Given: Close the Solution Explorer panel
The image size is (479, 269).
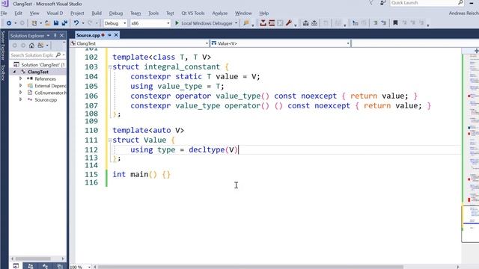Looking at the screenshot, I should tap(61, 35).
